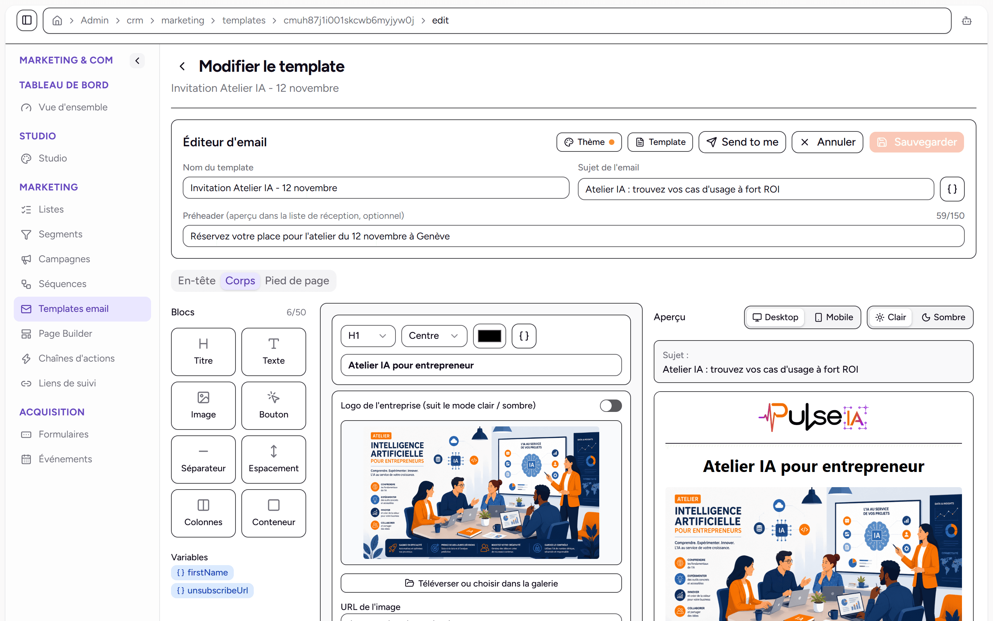Viewport: 993px width, 621px height.
Task: Edit the Préheader text field
Action: click(573, 236)
